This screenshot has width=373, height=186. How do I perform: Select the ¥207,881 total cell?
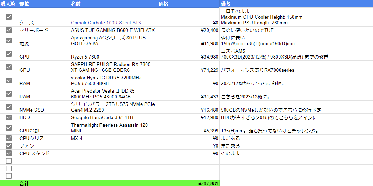point(188,183)
